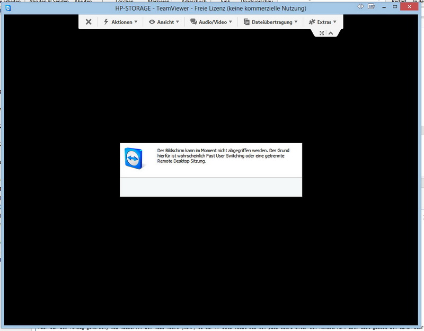
Task: Close the TeamViewer window with red X
Action: [409, 6]
